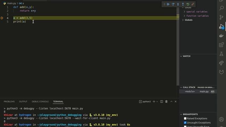Step over the current line
Screen dimensions: 226x127
coord(173,4)
